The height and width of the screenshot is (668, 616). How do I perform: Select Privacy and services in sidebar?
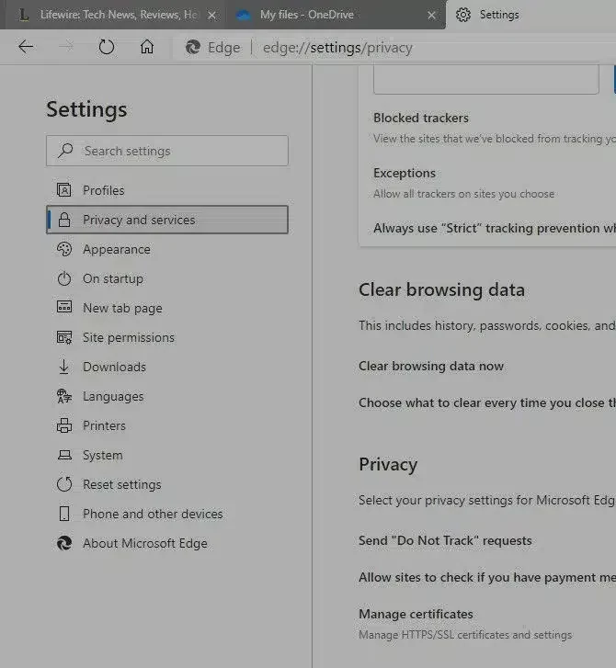[167, 220]
